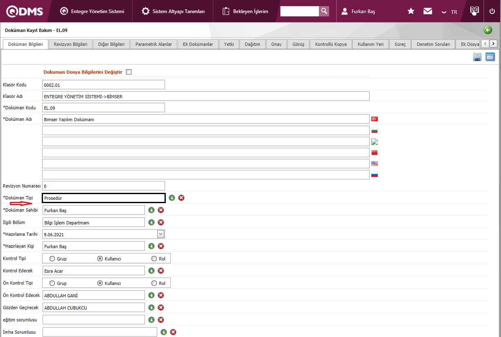Switch to Revizyon Bilgileri tab
The height and width of the screenshot is (337, 501).
[70, 44]
